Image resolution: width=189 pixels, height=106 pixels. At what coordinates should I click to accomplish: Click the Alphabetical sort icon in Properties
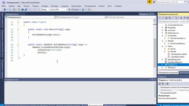click(x=163, y=84)
